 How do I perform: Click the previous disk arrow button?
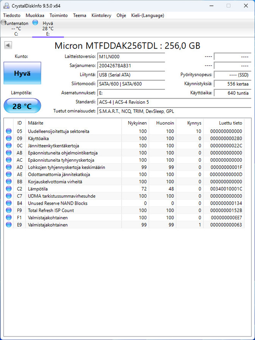[x=8, y=45]
